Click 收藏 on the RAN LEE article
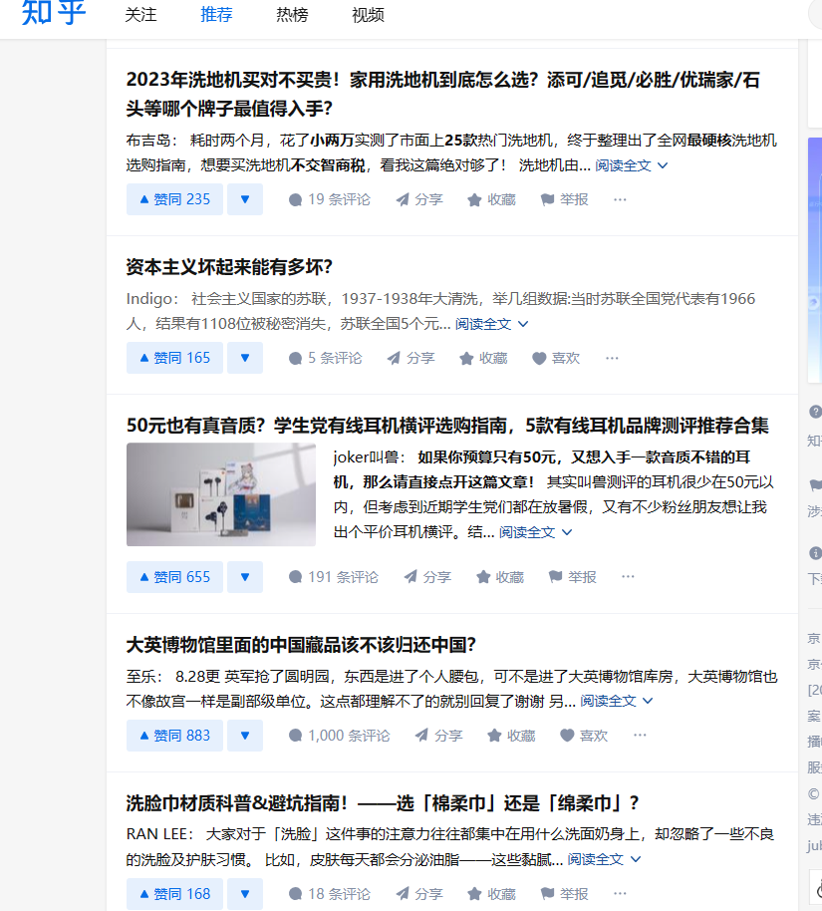Screen dimensions: 822x911 491,894
